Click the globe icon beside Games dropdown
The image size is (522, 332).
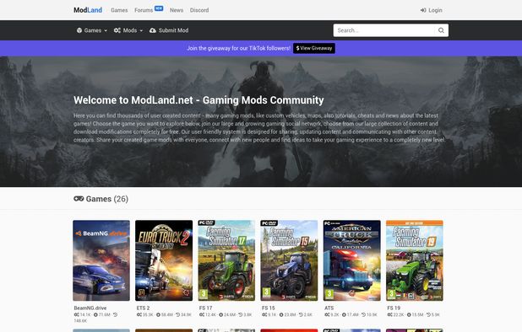coord(79,30)
